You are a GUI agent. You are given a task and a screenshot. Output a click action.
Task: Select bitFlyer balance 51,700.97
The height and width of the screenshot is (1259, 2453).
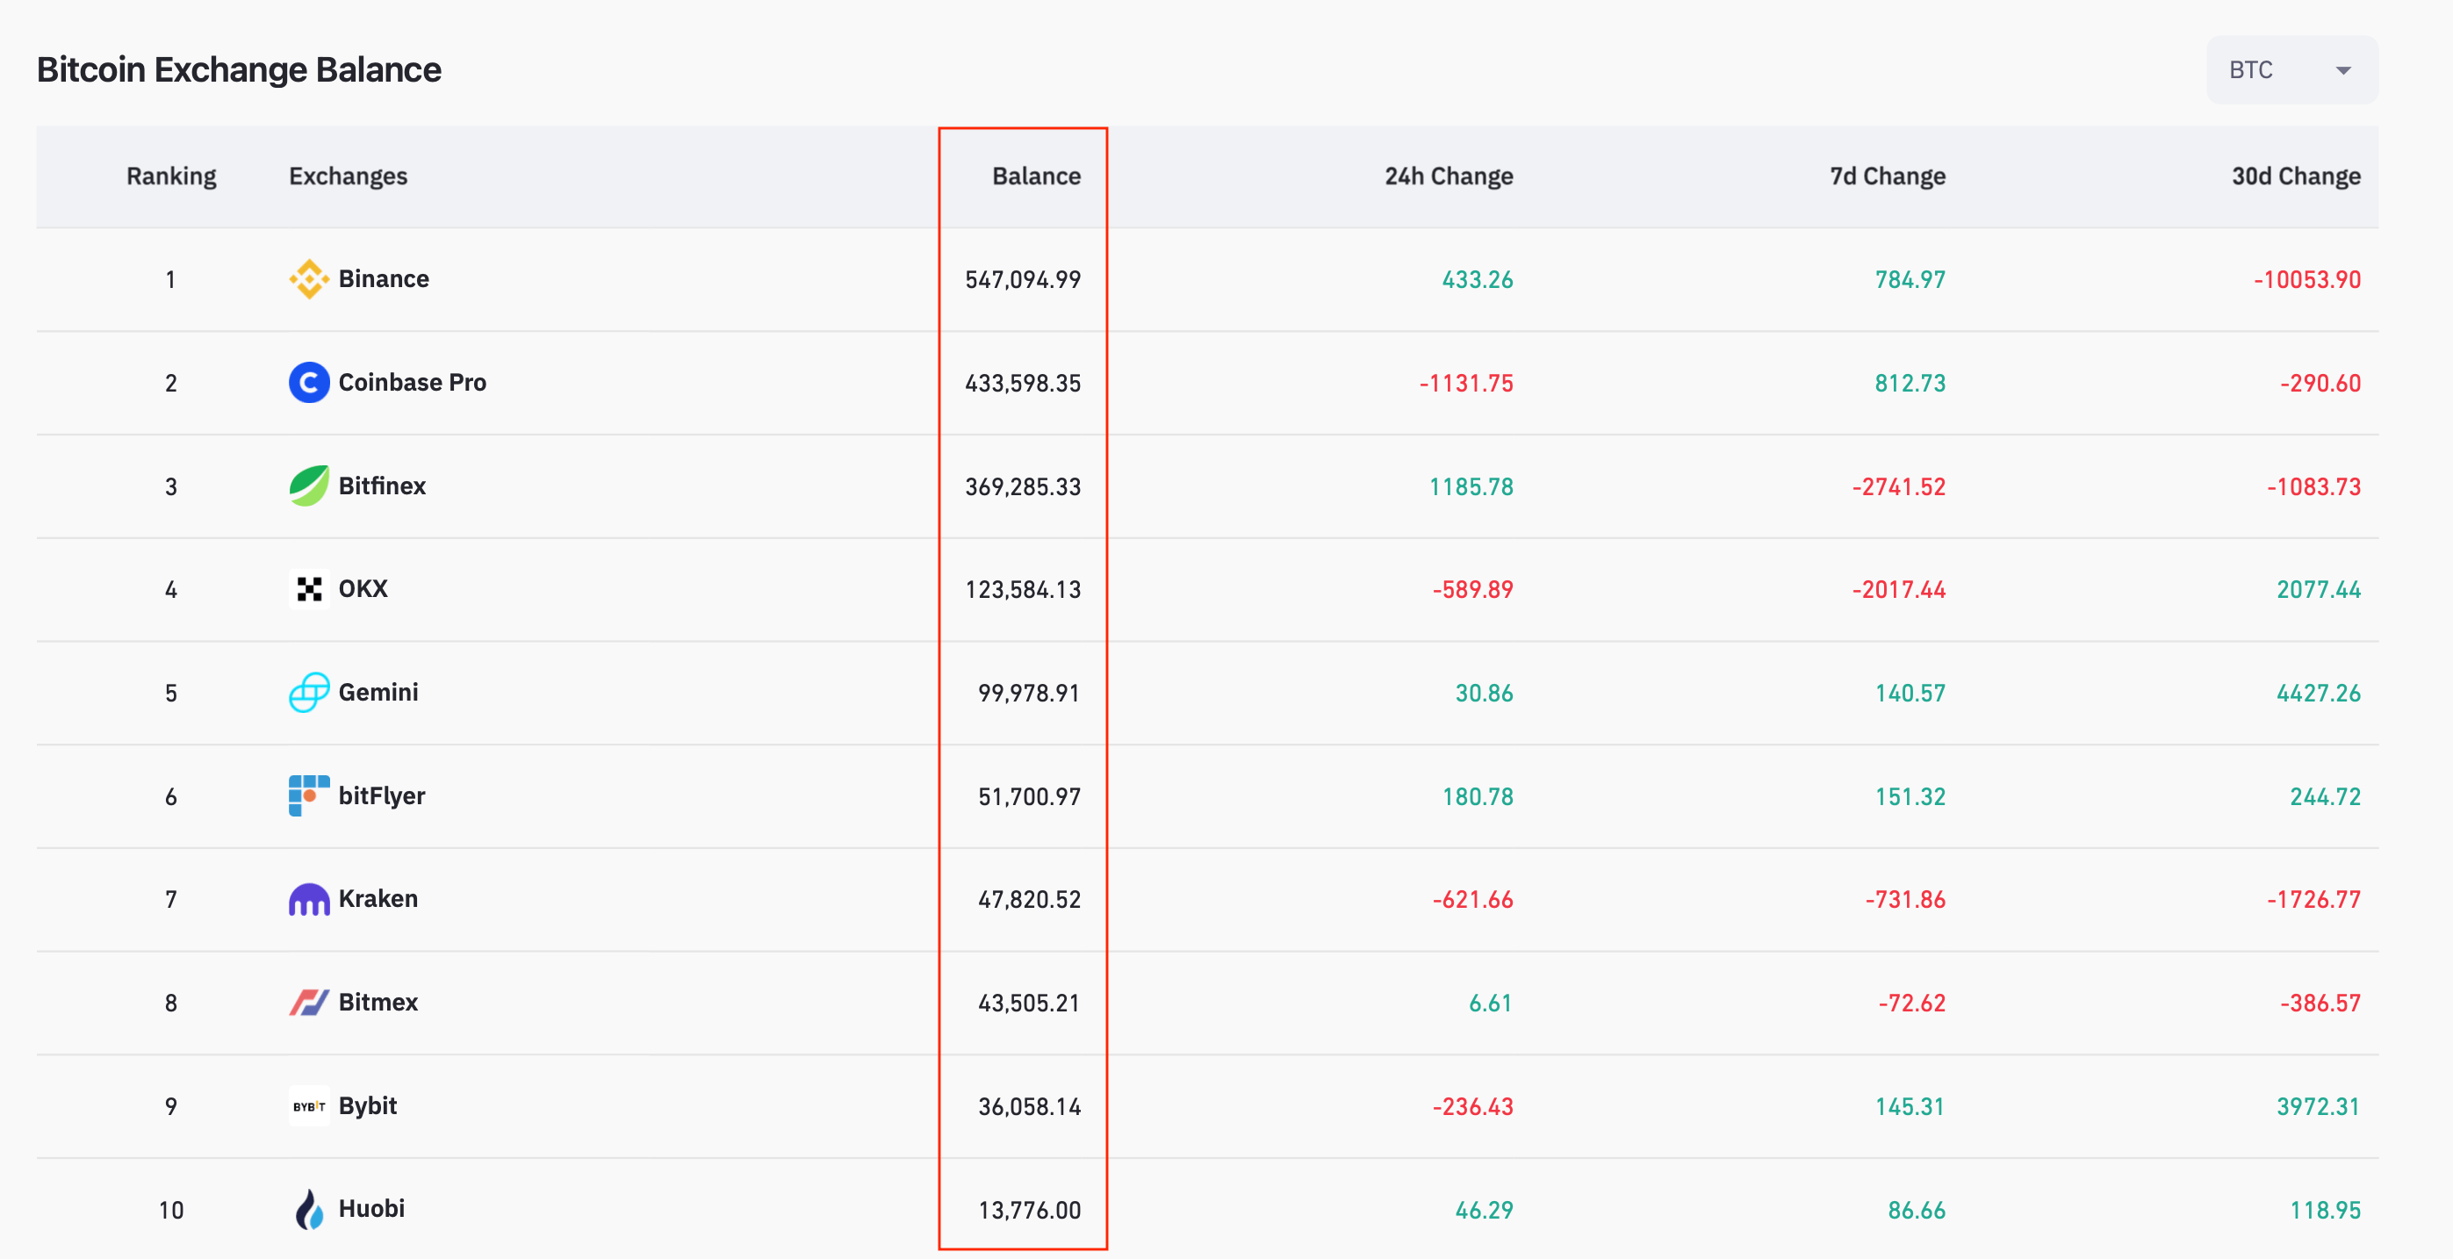point(1029,797)
